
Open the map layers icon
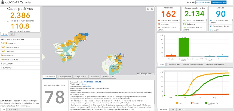point(152,9)
